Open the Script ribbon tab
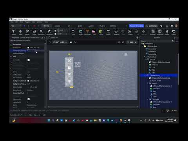Image resolution: width=188 pixels, height=141 pixels. pos(80,26)
